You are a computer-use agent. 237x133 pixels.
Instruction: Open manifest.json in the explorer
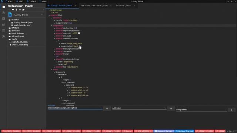[20, 42]
